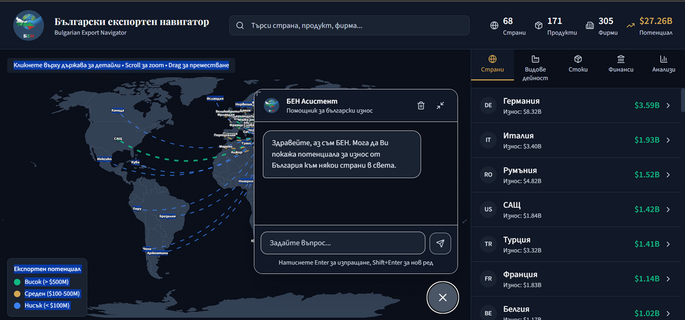Click the Износ: $4.82B text under Румъния
This screenshot has height=320, width=685.
click(523, 180)
